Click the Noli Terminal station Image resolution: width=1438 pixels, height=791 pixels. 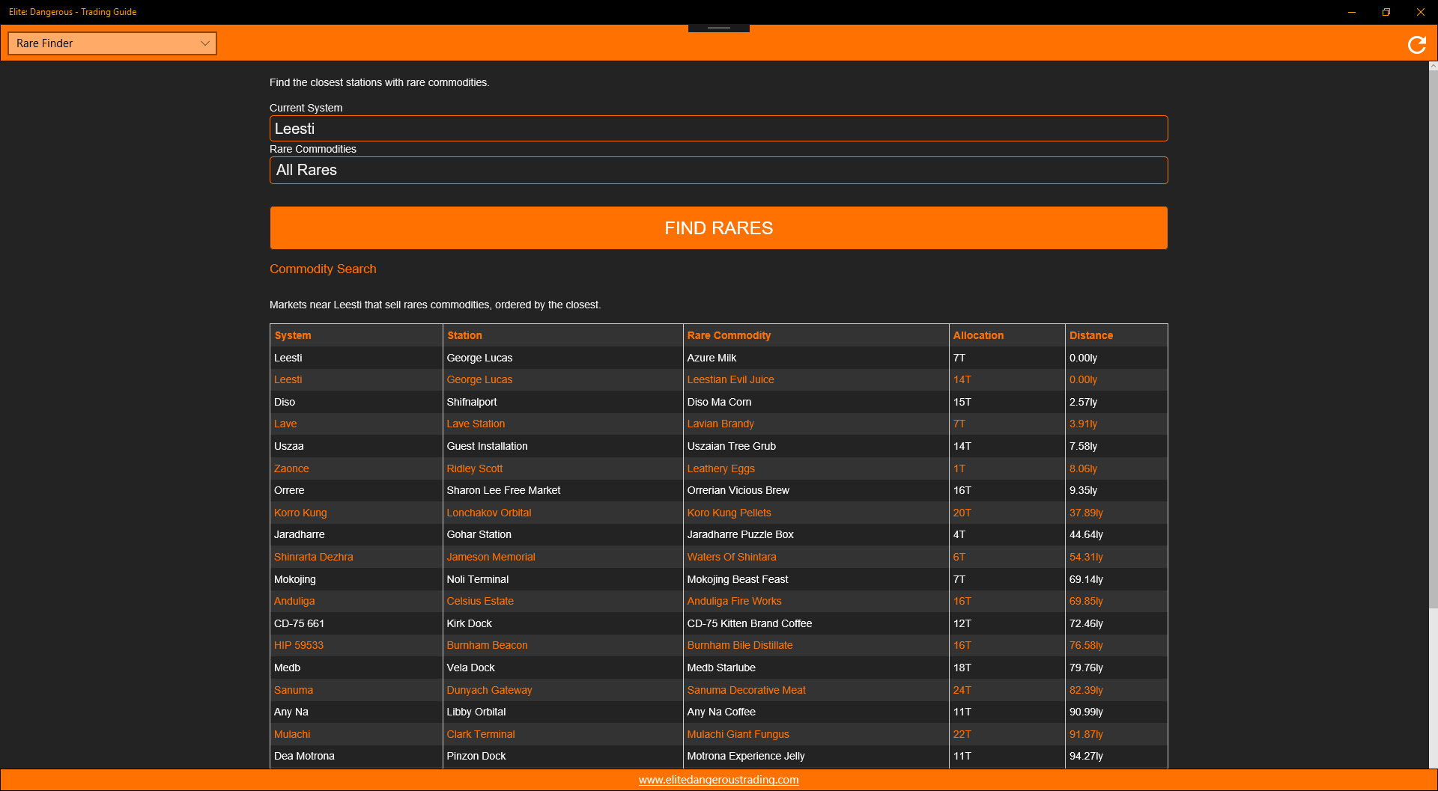tap(478, 579)
